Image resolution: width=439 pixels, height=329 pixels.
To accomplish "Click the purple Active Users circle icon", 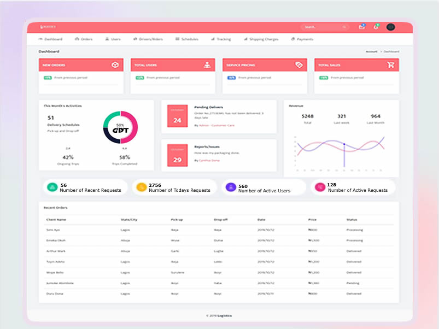I will point(231,187).
